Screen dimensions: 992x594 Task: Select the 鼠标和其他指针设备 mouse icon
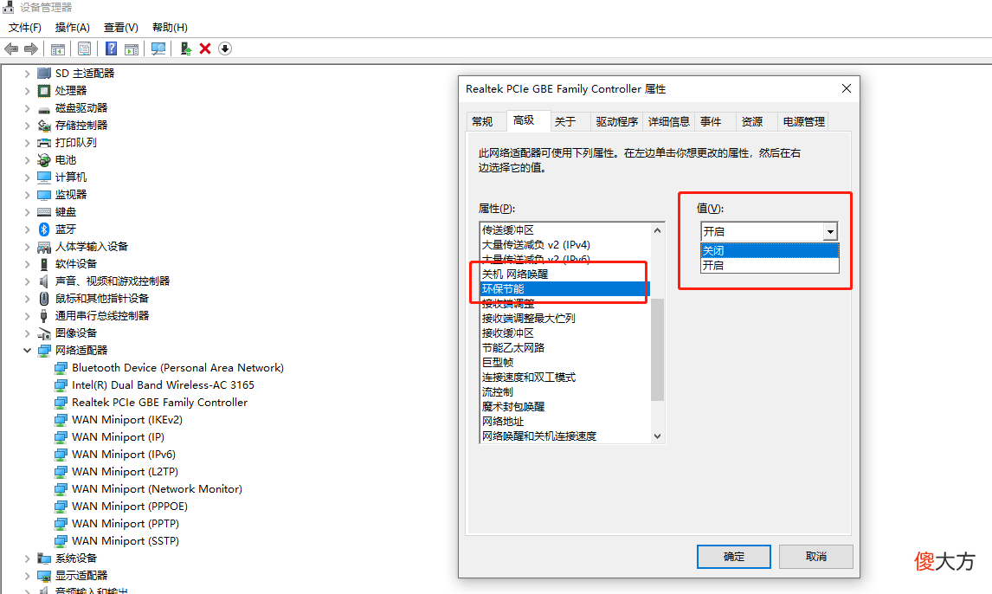[x=43, y=299]
